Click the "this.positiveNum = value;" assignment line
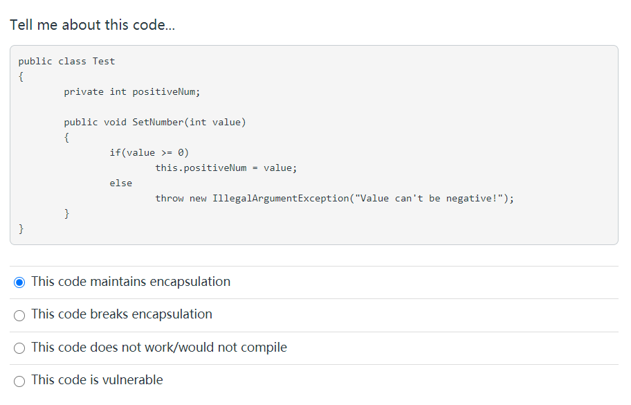This screenshot has height=405, width=631. [226, 168]
